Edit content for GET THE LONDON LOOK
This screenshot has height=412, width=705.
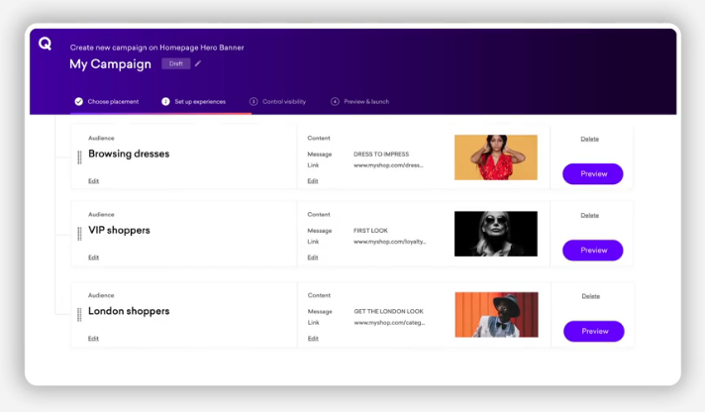click(x=313, y=339)
